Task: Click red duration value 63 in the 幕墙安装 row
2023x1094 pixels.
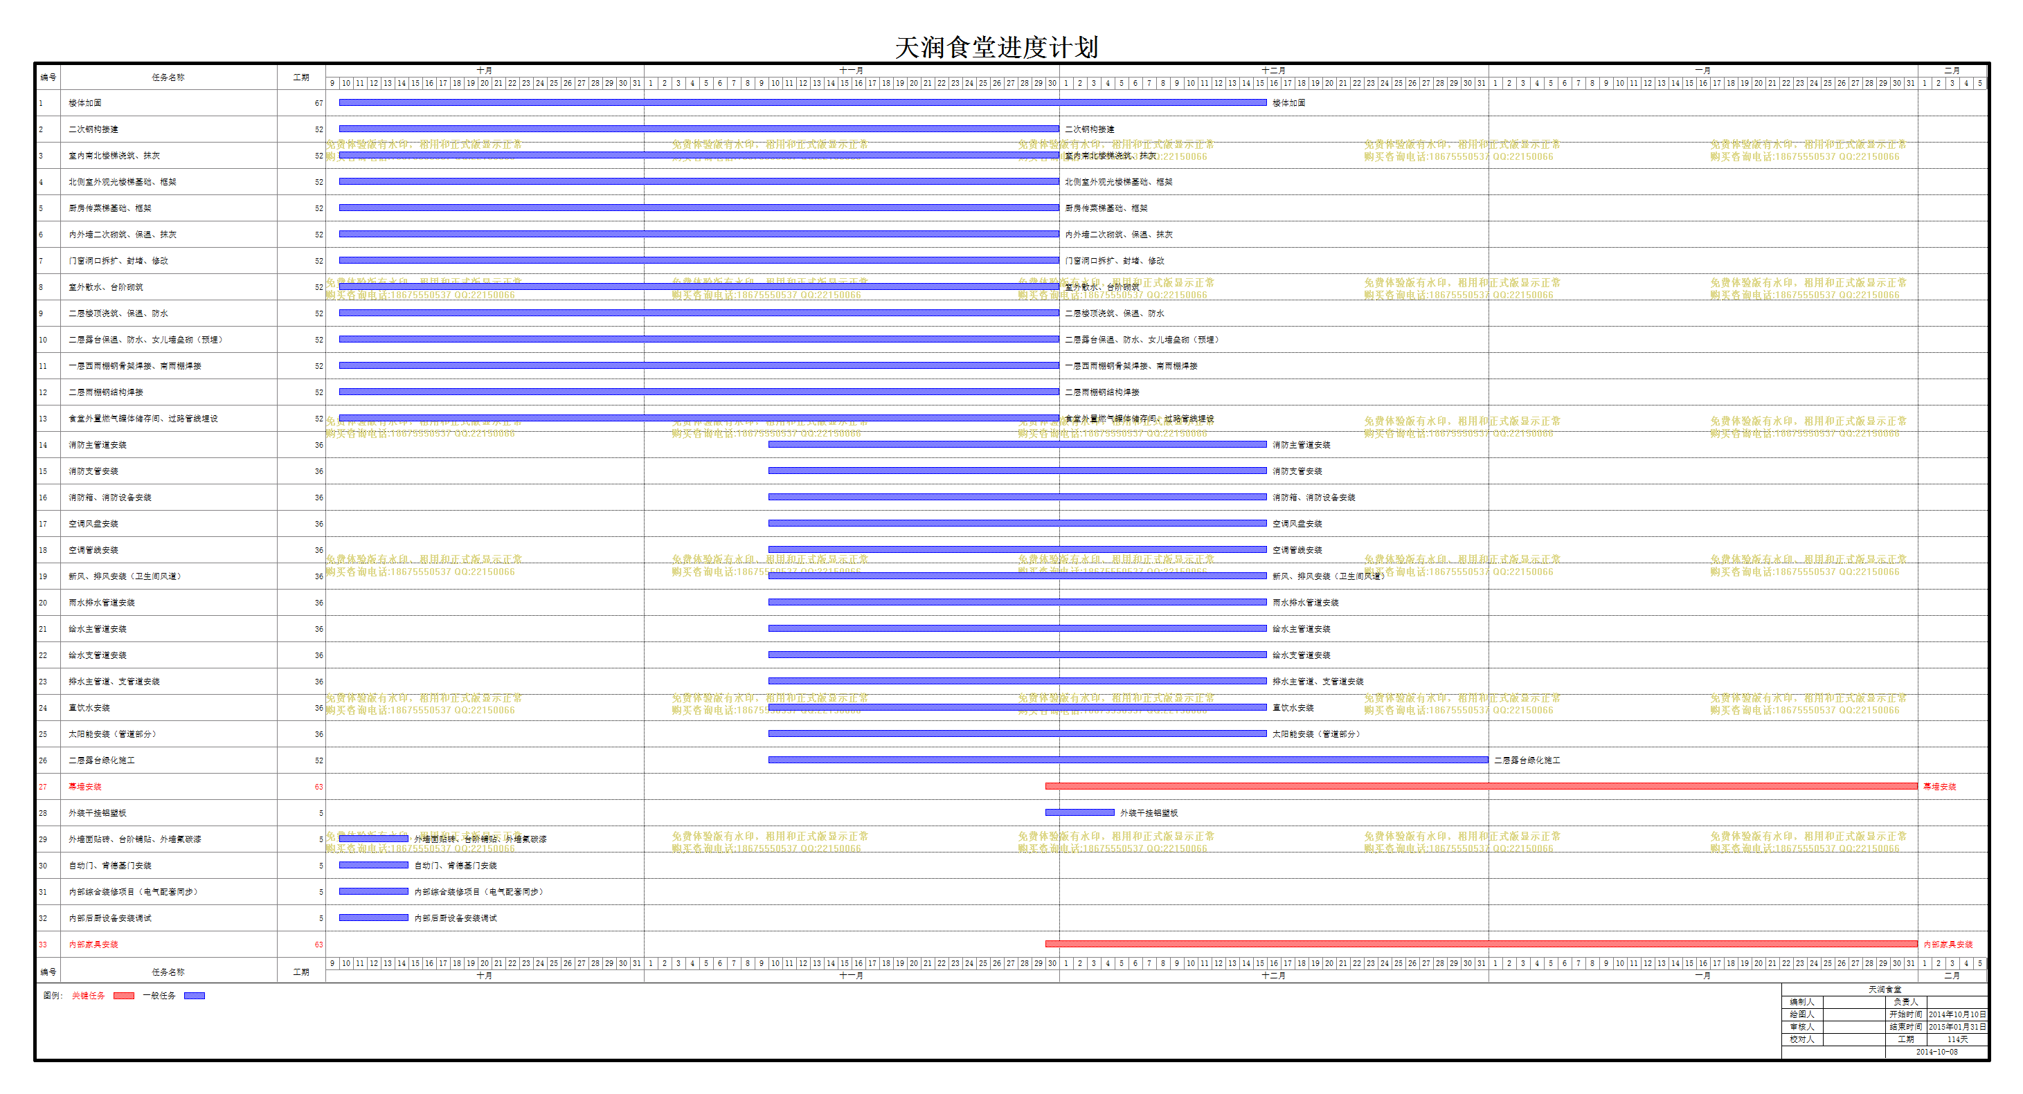Action: click(319, 787)
